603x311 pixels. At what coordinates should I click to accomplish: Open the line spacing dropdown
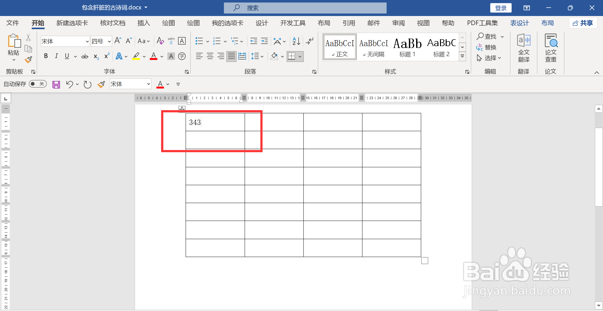(257, 56)
